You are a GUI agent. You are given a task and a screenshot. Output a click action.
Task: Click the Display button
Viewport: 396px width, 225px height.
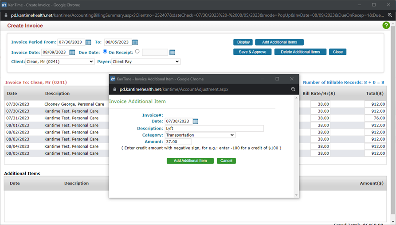[x=243, y=42]
